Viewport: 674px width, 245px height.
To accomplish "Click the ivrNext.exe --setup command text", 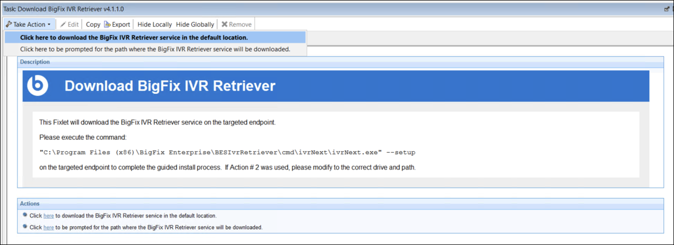I will tap(227, 152).
